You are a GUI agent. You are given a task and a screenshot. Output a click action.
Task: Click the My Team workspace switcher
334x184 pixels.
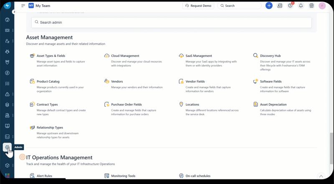[39, 6]
